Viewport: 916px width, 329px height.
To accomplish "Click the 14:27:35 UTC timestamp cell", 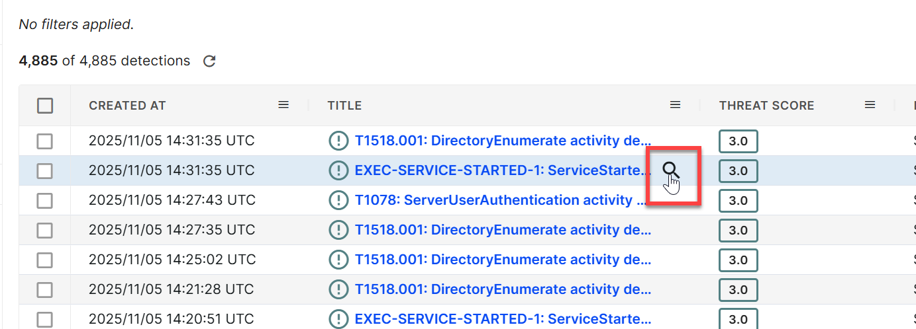I will (x=172, y=230).
